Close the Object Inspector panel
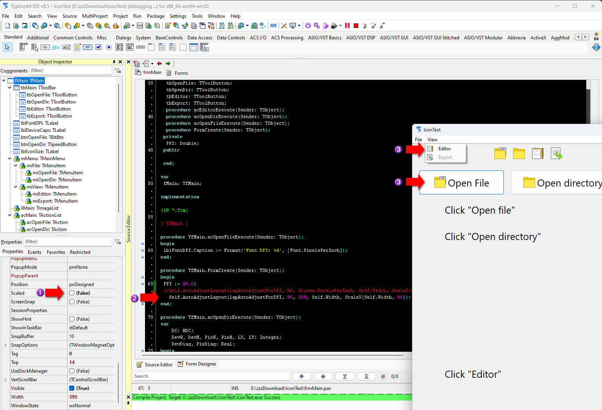 click(120, 62)
